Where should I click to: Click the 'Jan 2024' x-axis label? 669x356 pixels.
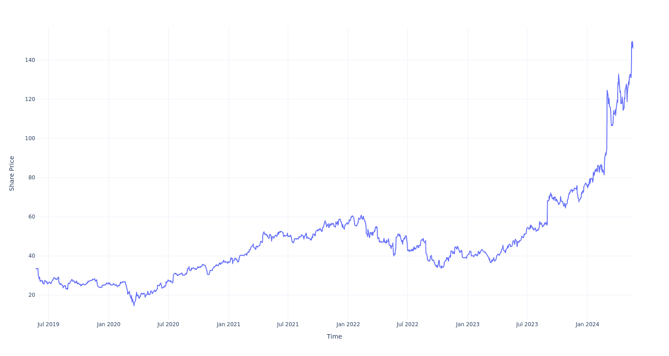coord(587,324)
